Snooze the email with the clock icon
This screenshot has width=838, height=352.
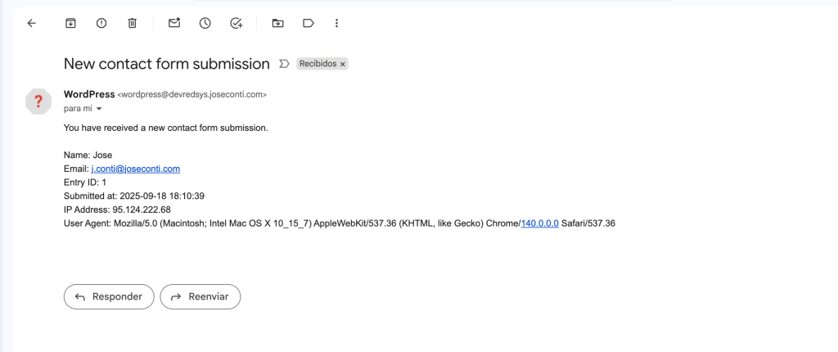[x=205, y=23]
